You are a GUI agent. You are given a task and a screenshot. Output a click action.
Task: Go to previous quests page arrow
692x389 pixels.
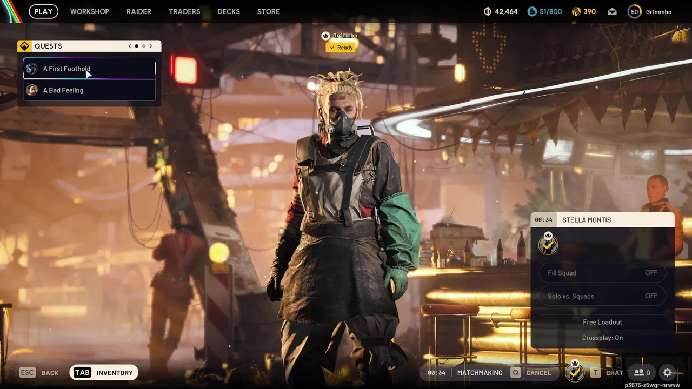130,46
